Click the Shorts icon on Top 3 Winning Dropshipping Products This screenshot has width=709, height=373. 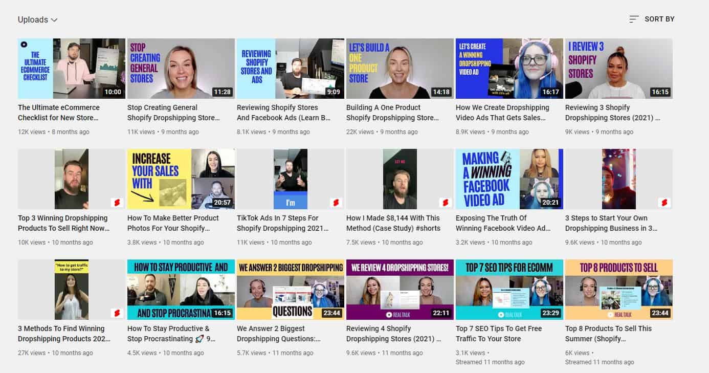click(x=117, y=203)
